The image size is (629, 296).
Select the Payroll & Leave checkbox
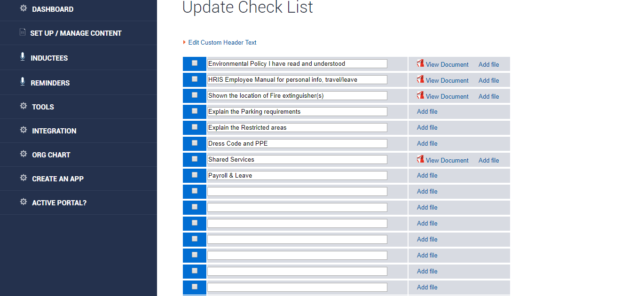(195, 175)
